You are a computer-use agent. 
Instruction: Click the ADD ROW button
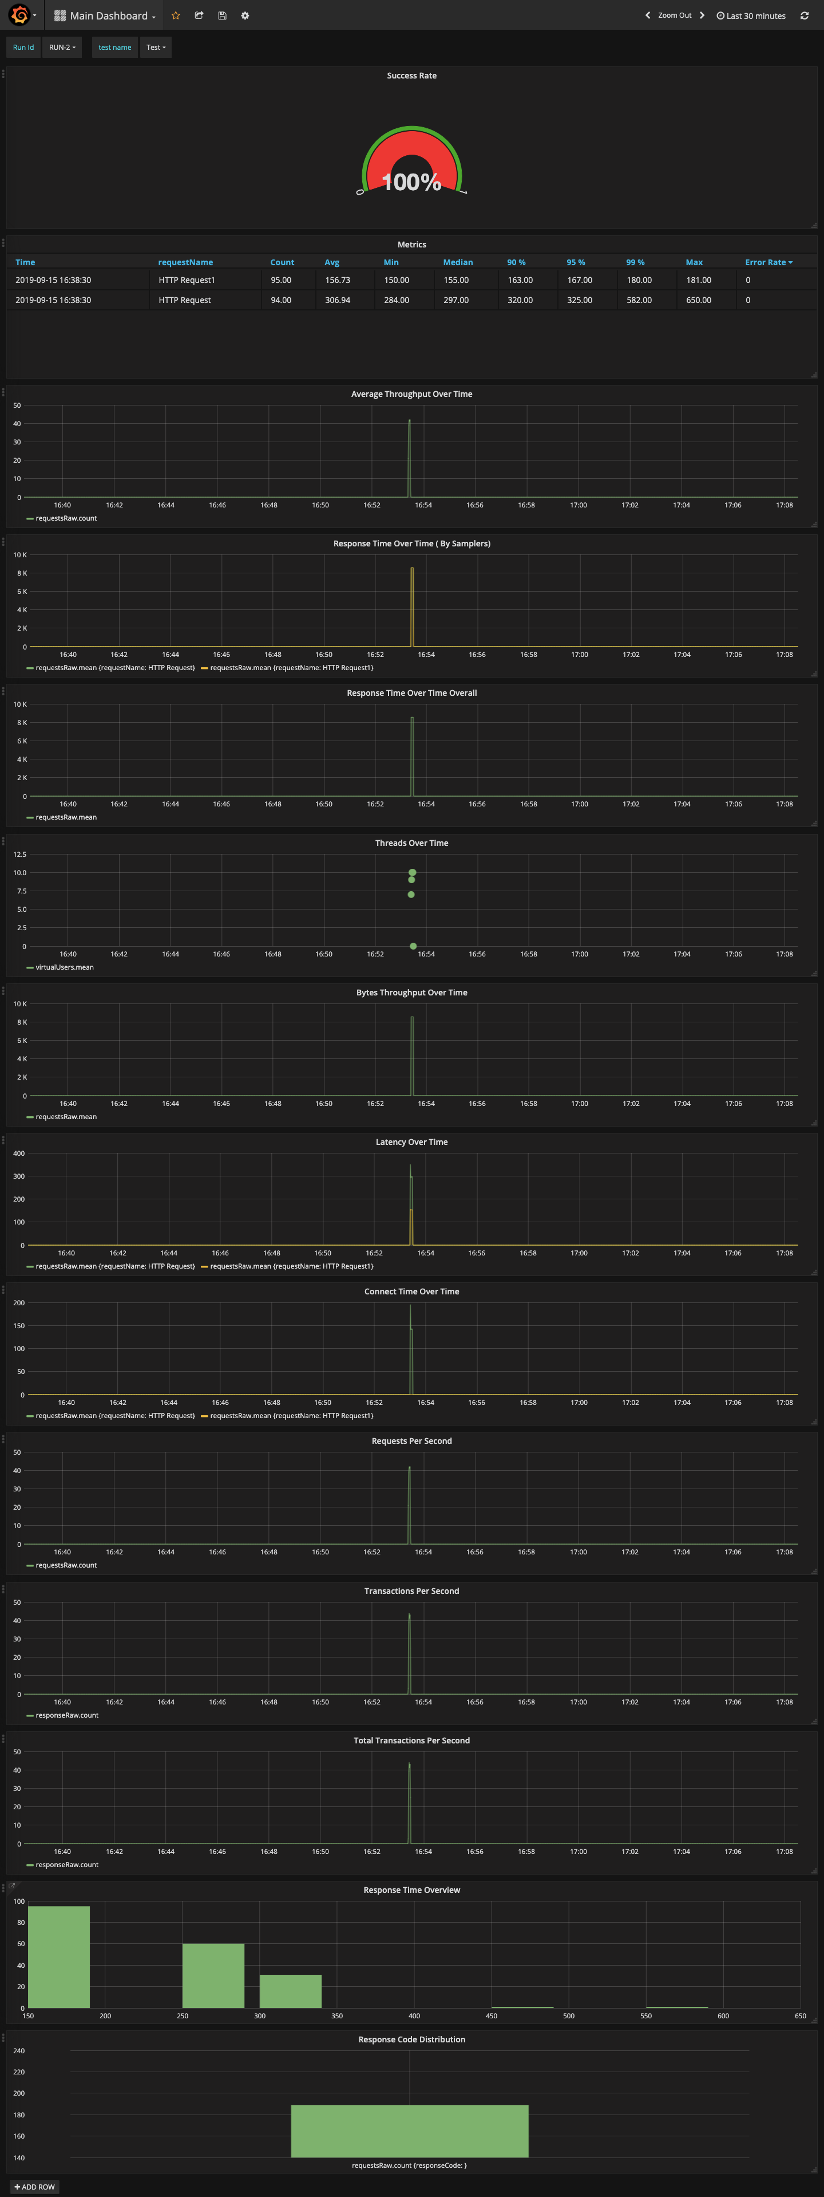point(35,2187)
